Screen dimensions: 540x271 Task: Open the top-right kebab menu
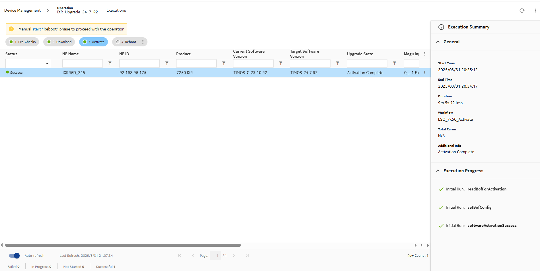535,11
